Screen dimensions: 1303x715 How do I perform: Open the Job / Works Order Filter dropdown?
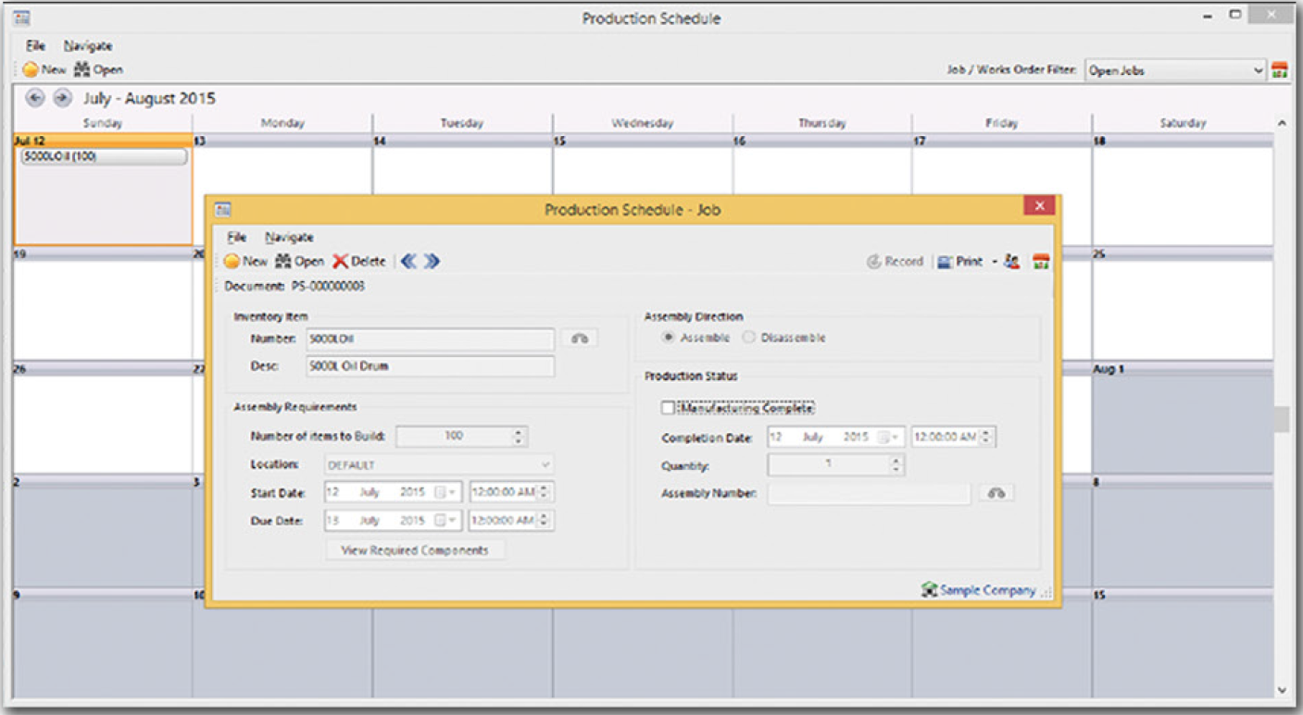[1259, 70]
